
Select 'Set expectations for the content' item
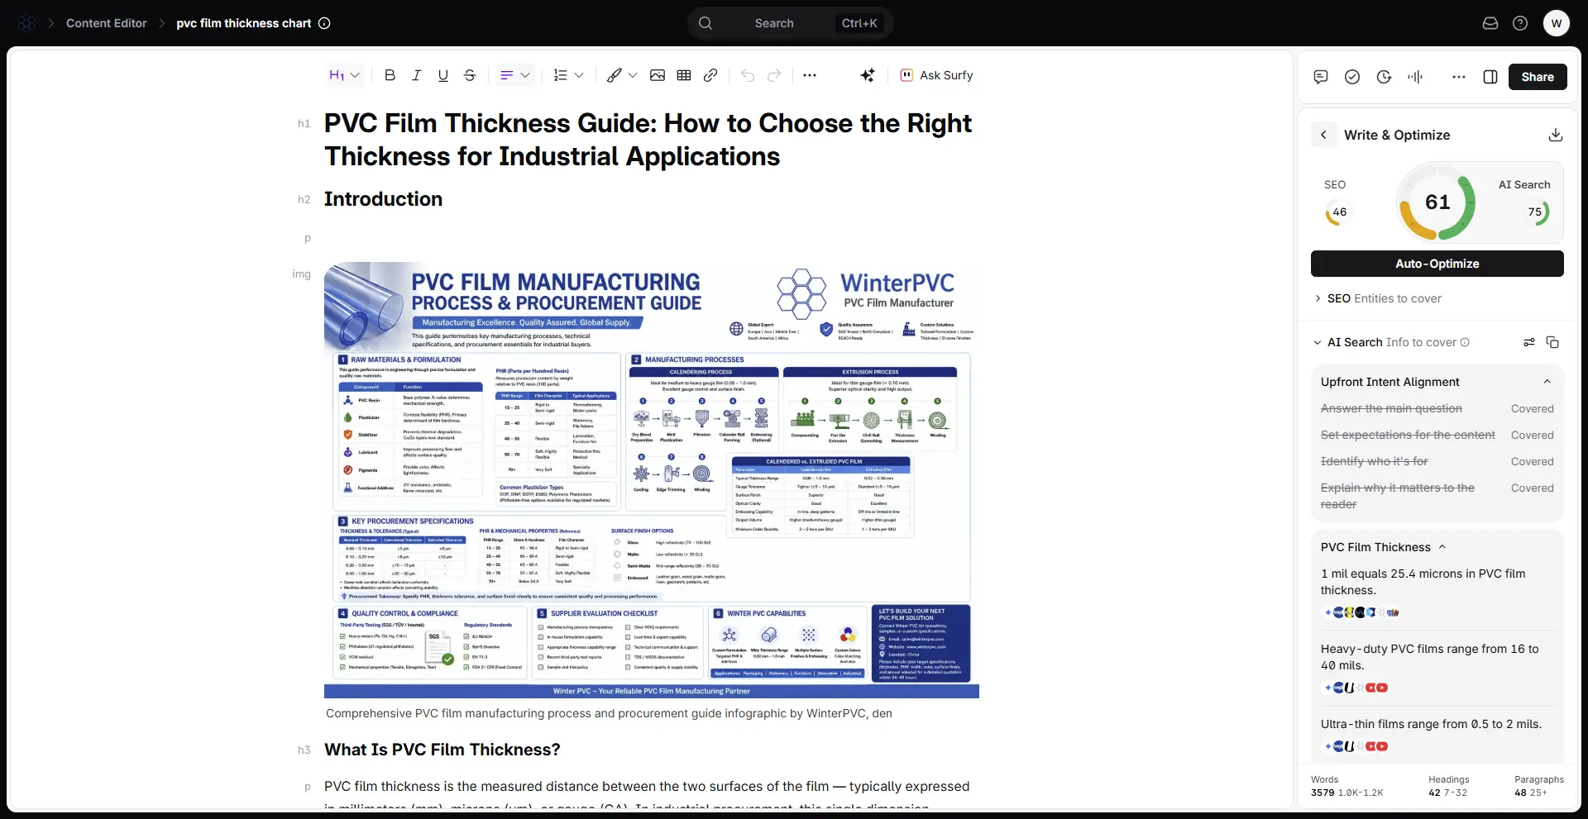coord(1408,435)
